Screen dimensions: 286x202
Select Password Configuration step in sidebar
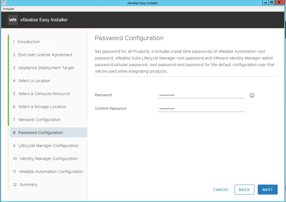(41, 133)
